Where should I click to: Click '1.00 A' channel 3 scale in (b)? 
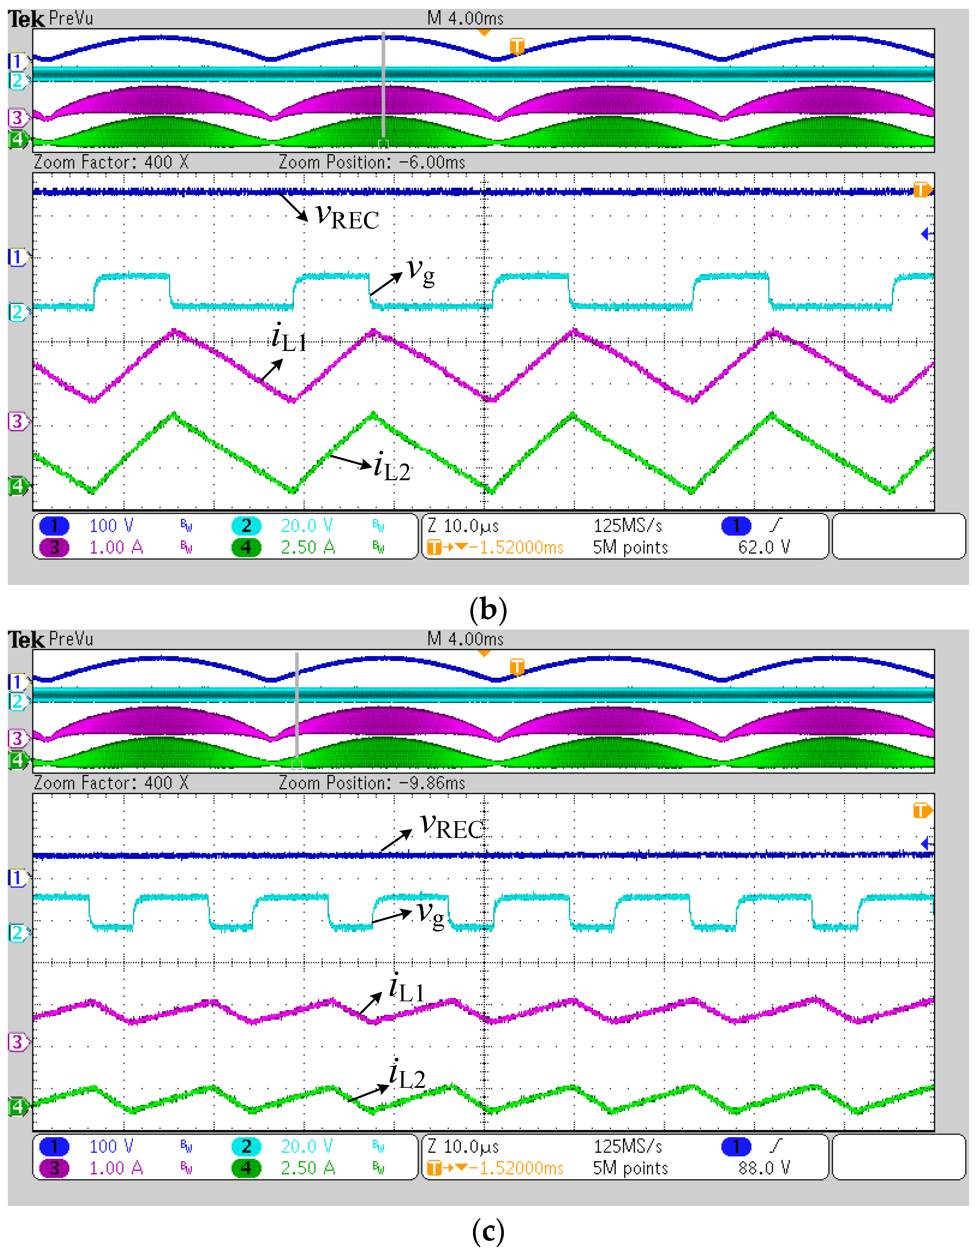[x=116, y=547]
